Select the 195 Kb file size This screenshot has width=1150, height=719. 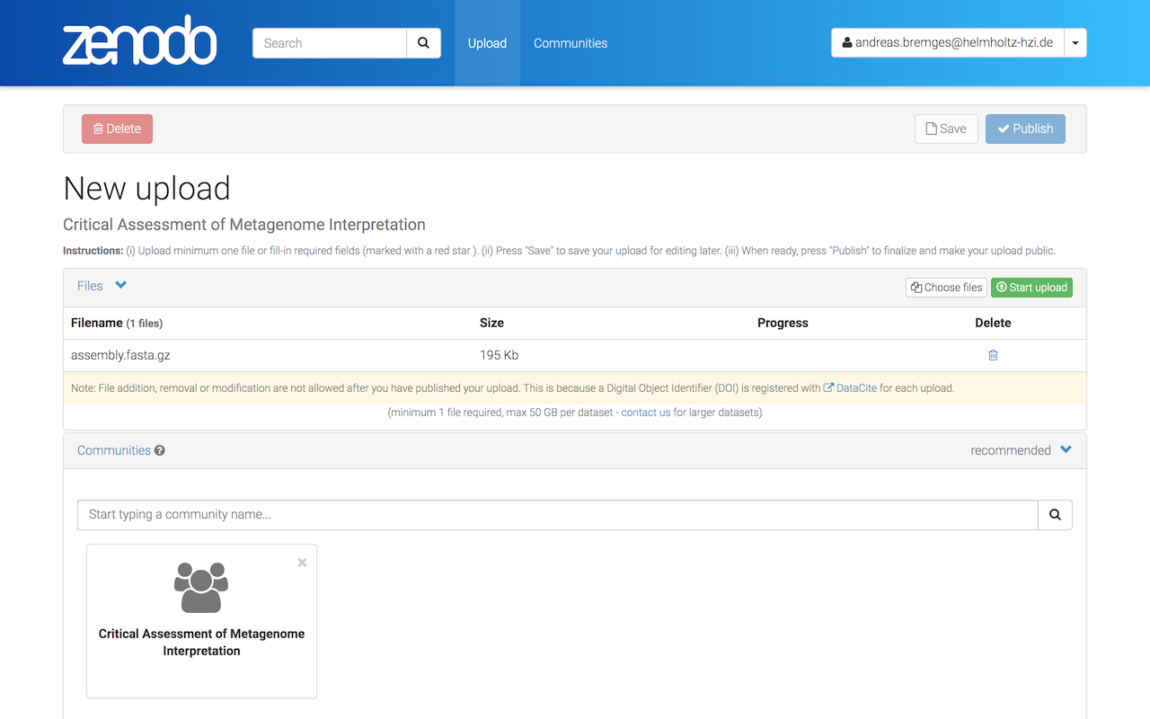[499, 355]
